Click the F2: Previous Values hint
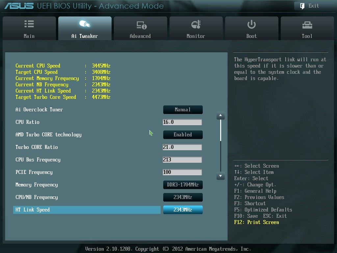The width and height of the screenshot is (337, 253). pyautogui.click(x=259, y=197)
